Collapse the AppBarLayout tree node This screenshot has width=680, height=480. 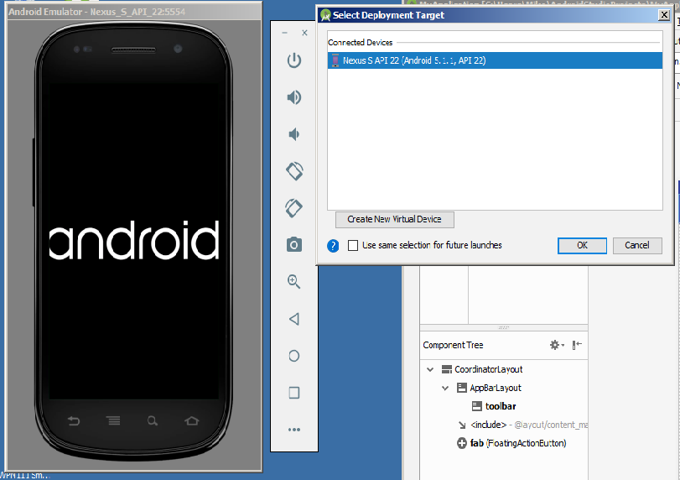point(445,388)
